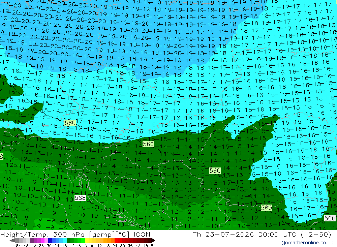Viewport: 337px width, 247px height.
Task: Click the dark maroon right arrow of the color scale
Action: point(153,241)
